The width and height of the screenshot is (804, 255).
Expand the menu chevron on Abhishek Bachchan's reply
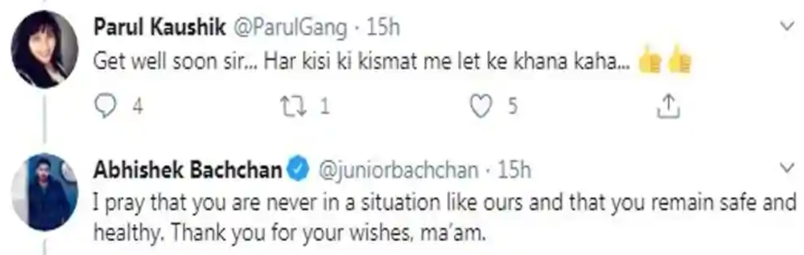pos(787,167)
